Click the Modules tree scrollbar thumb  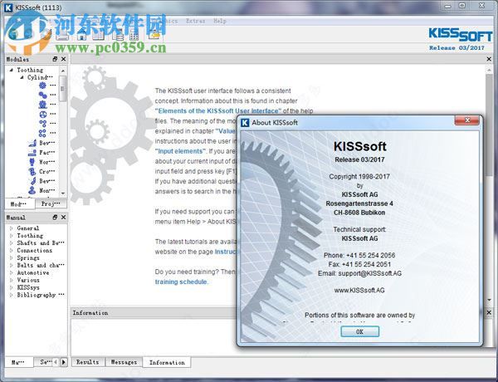(x=63, y=88)
